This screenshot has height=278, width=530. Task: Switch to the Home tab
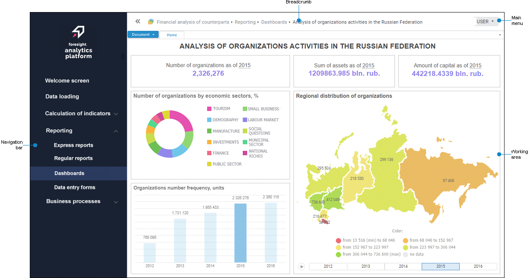pos(172,35)
